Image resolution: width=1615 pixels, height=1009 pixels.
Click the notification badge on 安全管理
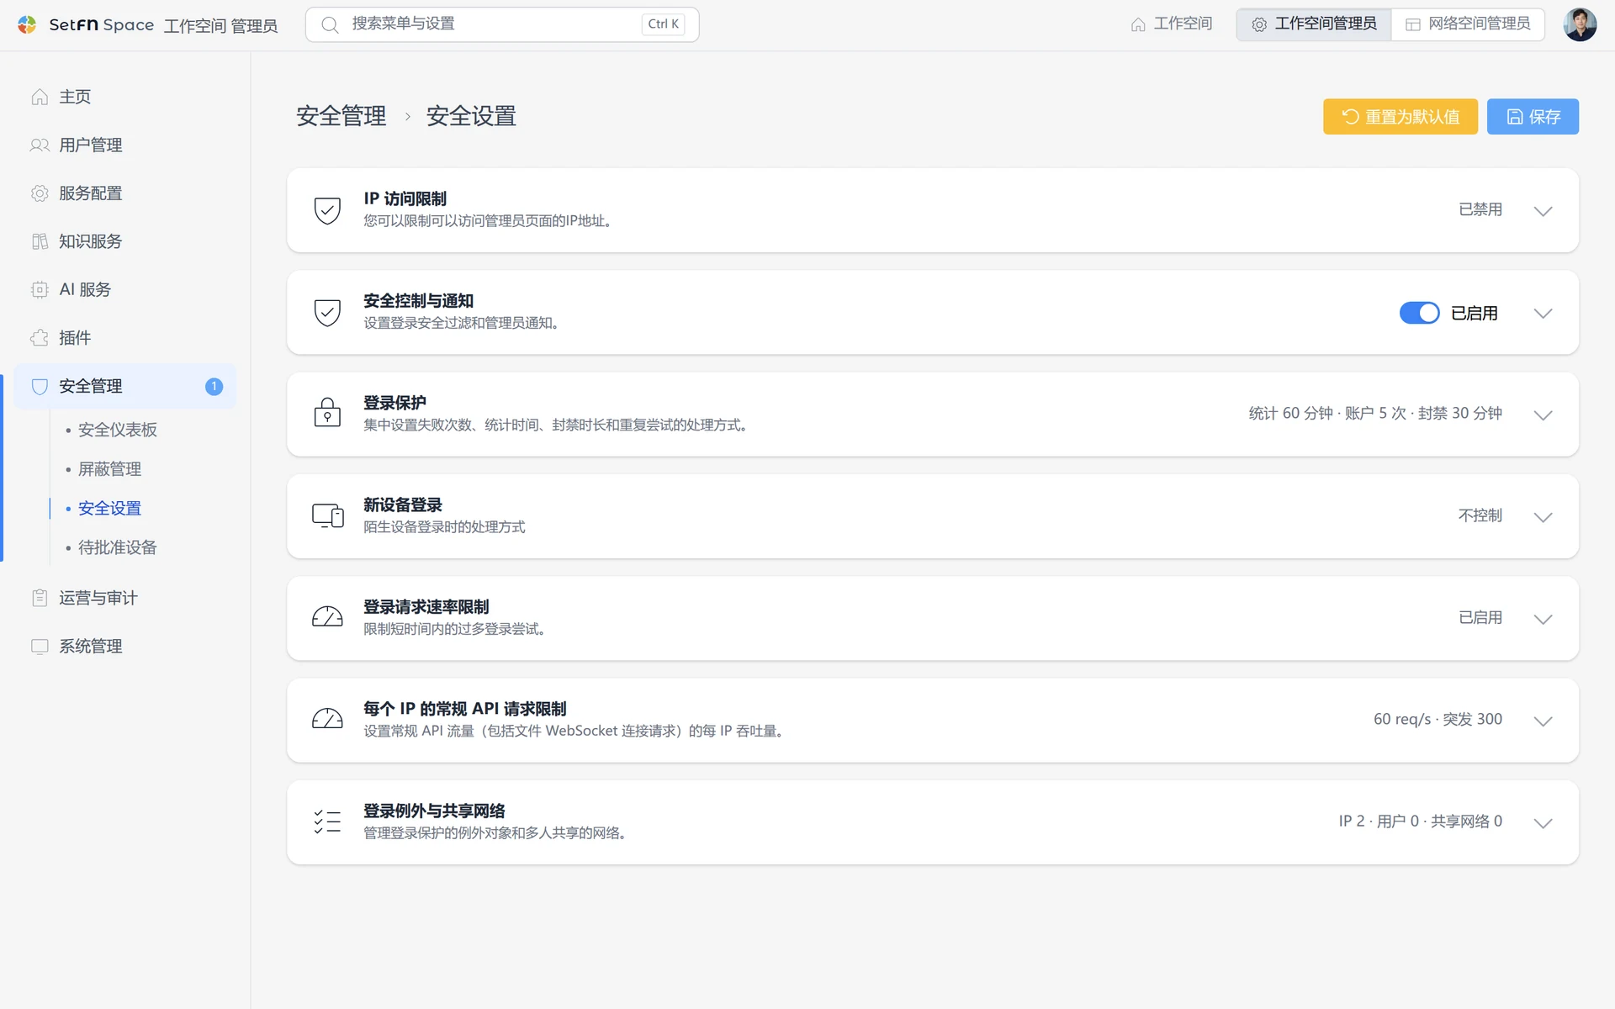(214, 386)
